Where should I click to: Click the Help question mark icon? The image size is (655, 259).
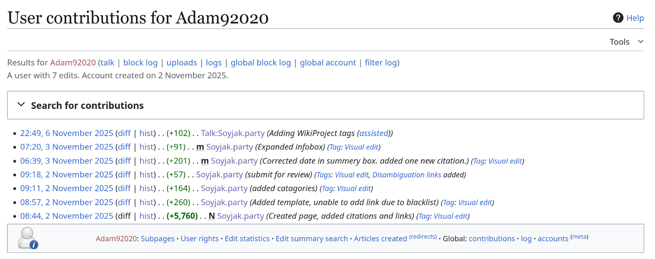(618, 18)
